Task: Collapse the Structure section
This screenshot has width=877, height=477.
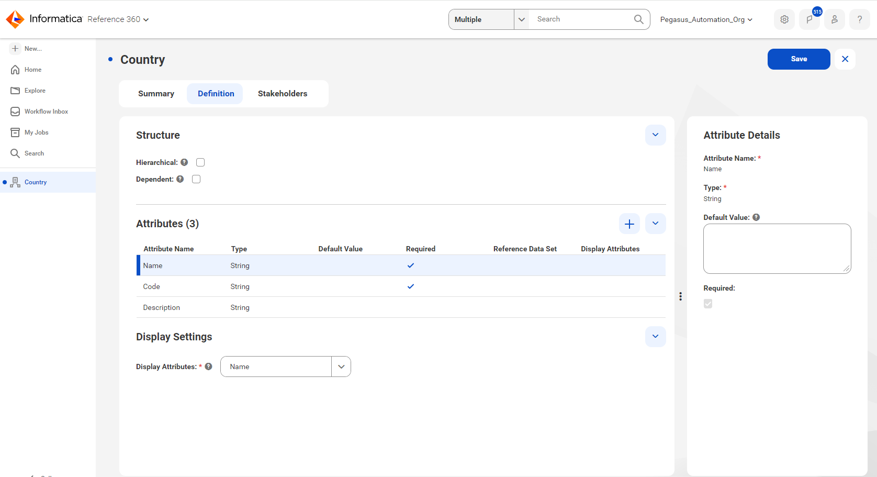Action: tap(656, 135)
